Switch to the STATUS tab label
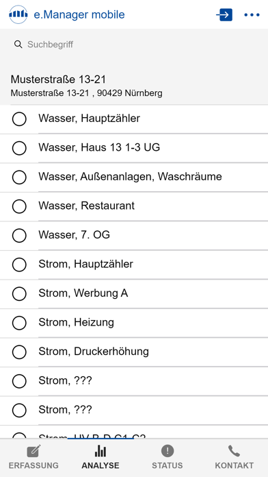 click(167, 465)
